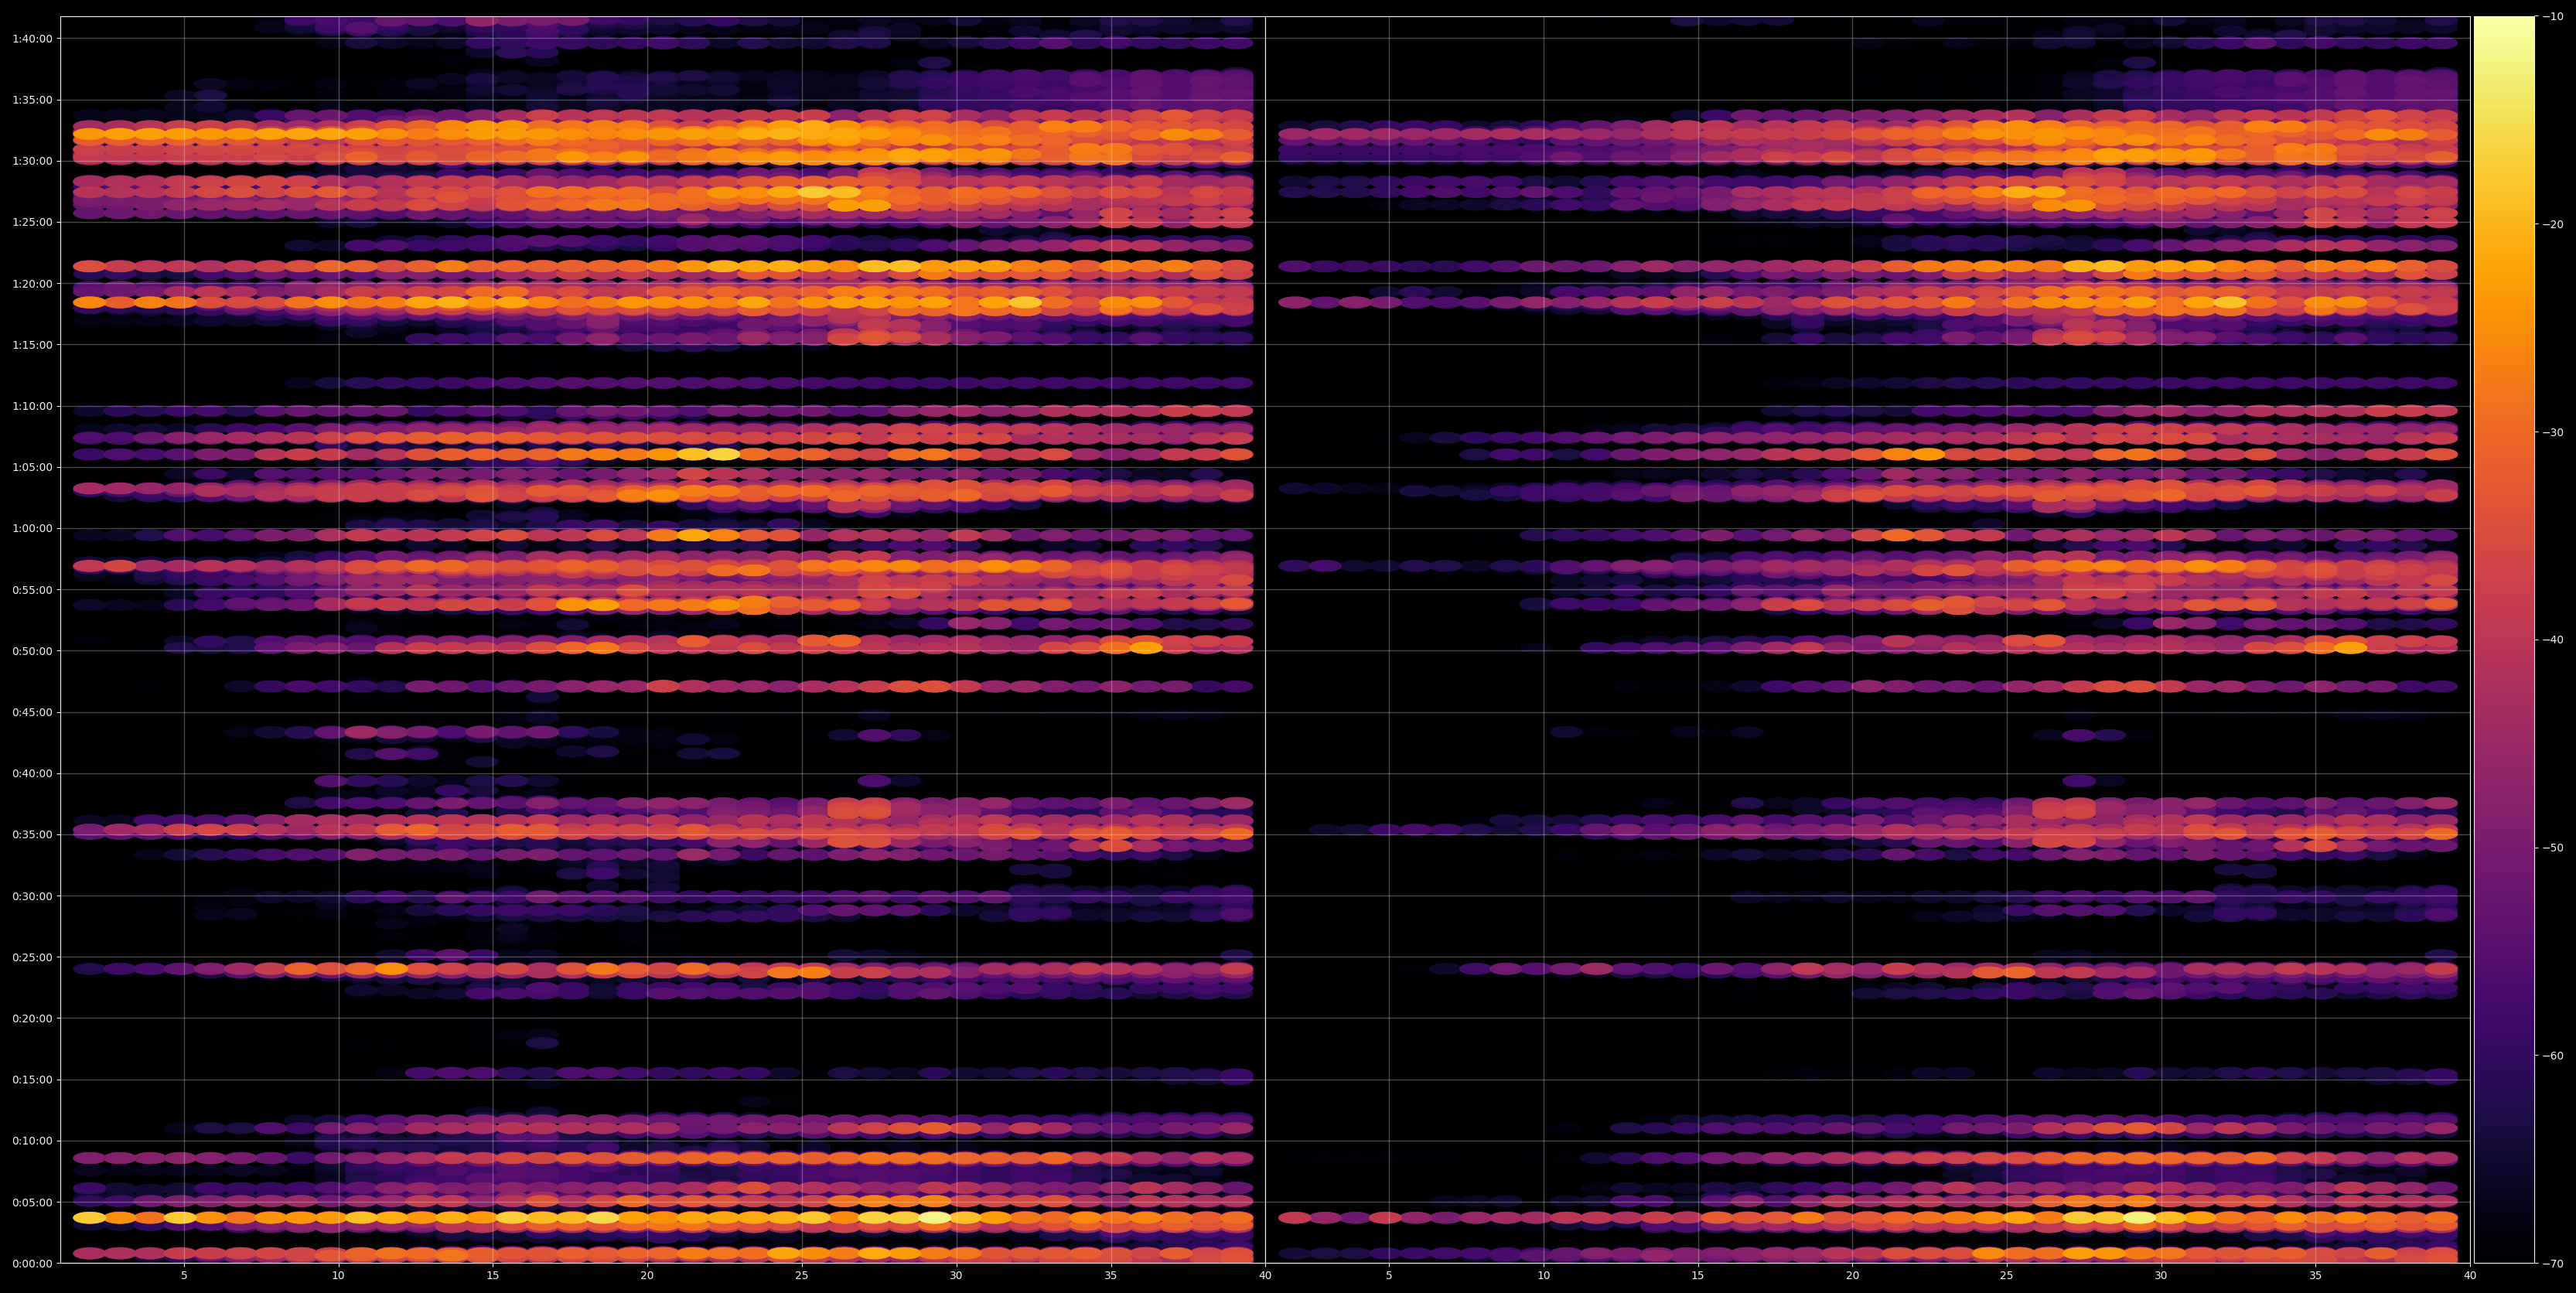Click x-axis label 35 of left panel
This screenshot has width=2576, height=1293.
pyautogui.click(x=1111, y=1276)
